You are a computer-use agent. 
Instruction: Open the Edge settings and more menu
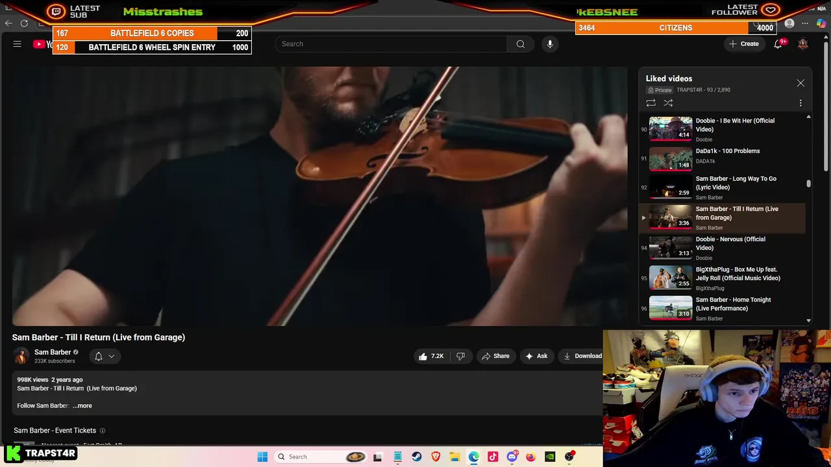tap(805, 24)
